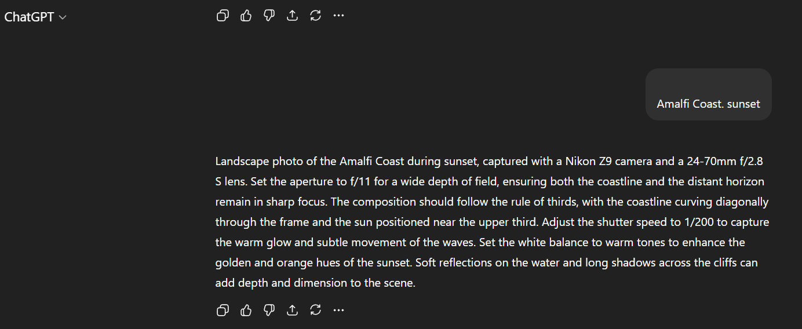
Task: Regenerate the Amalfi Coast response
Action: tap(316, 310)
